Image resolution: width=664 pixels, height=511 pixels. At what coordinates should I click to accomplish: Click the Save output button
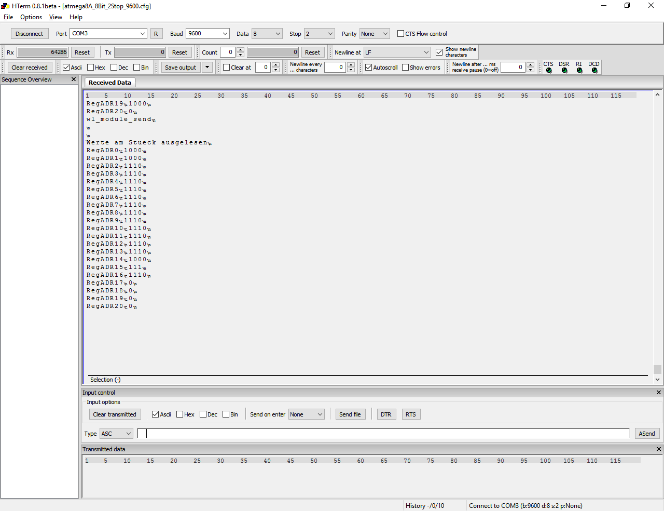(181, 68)
